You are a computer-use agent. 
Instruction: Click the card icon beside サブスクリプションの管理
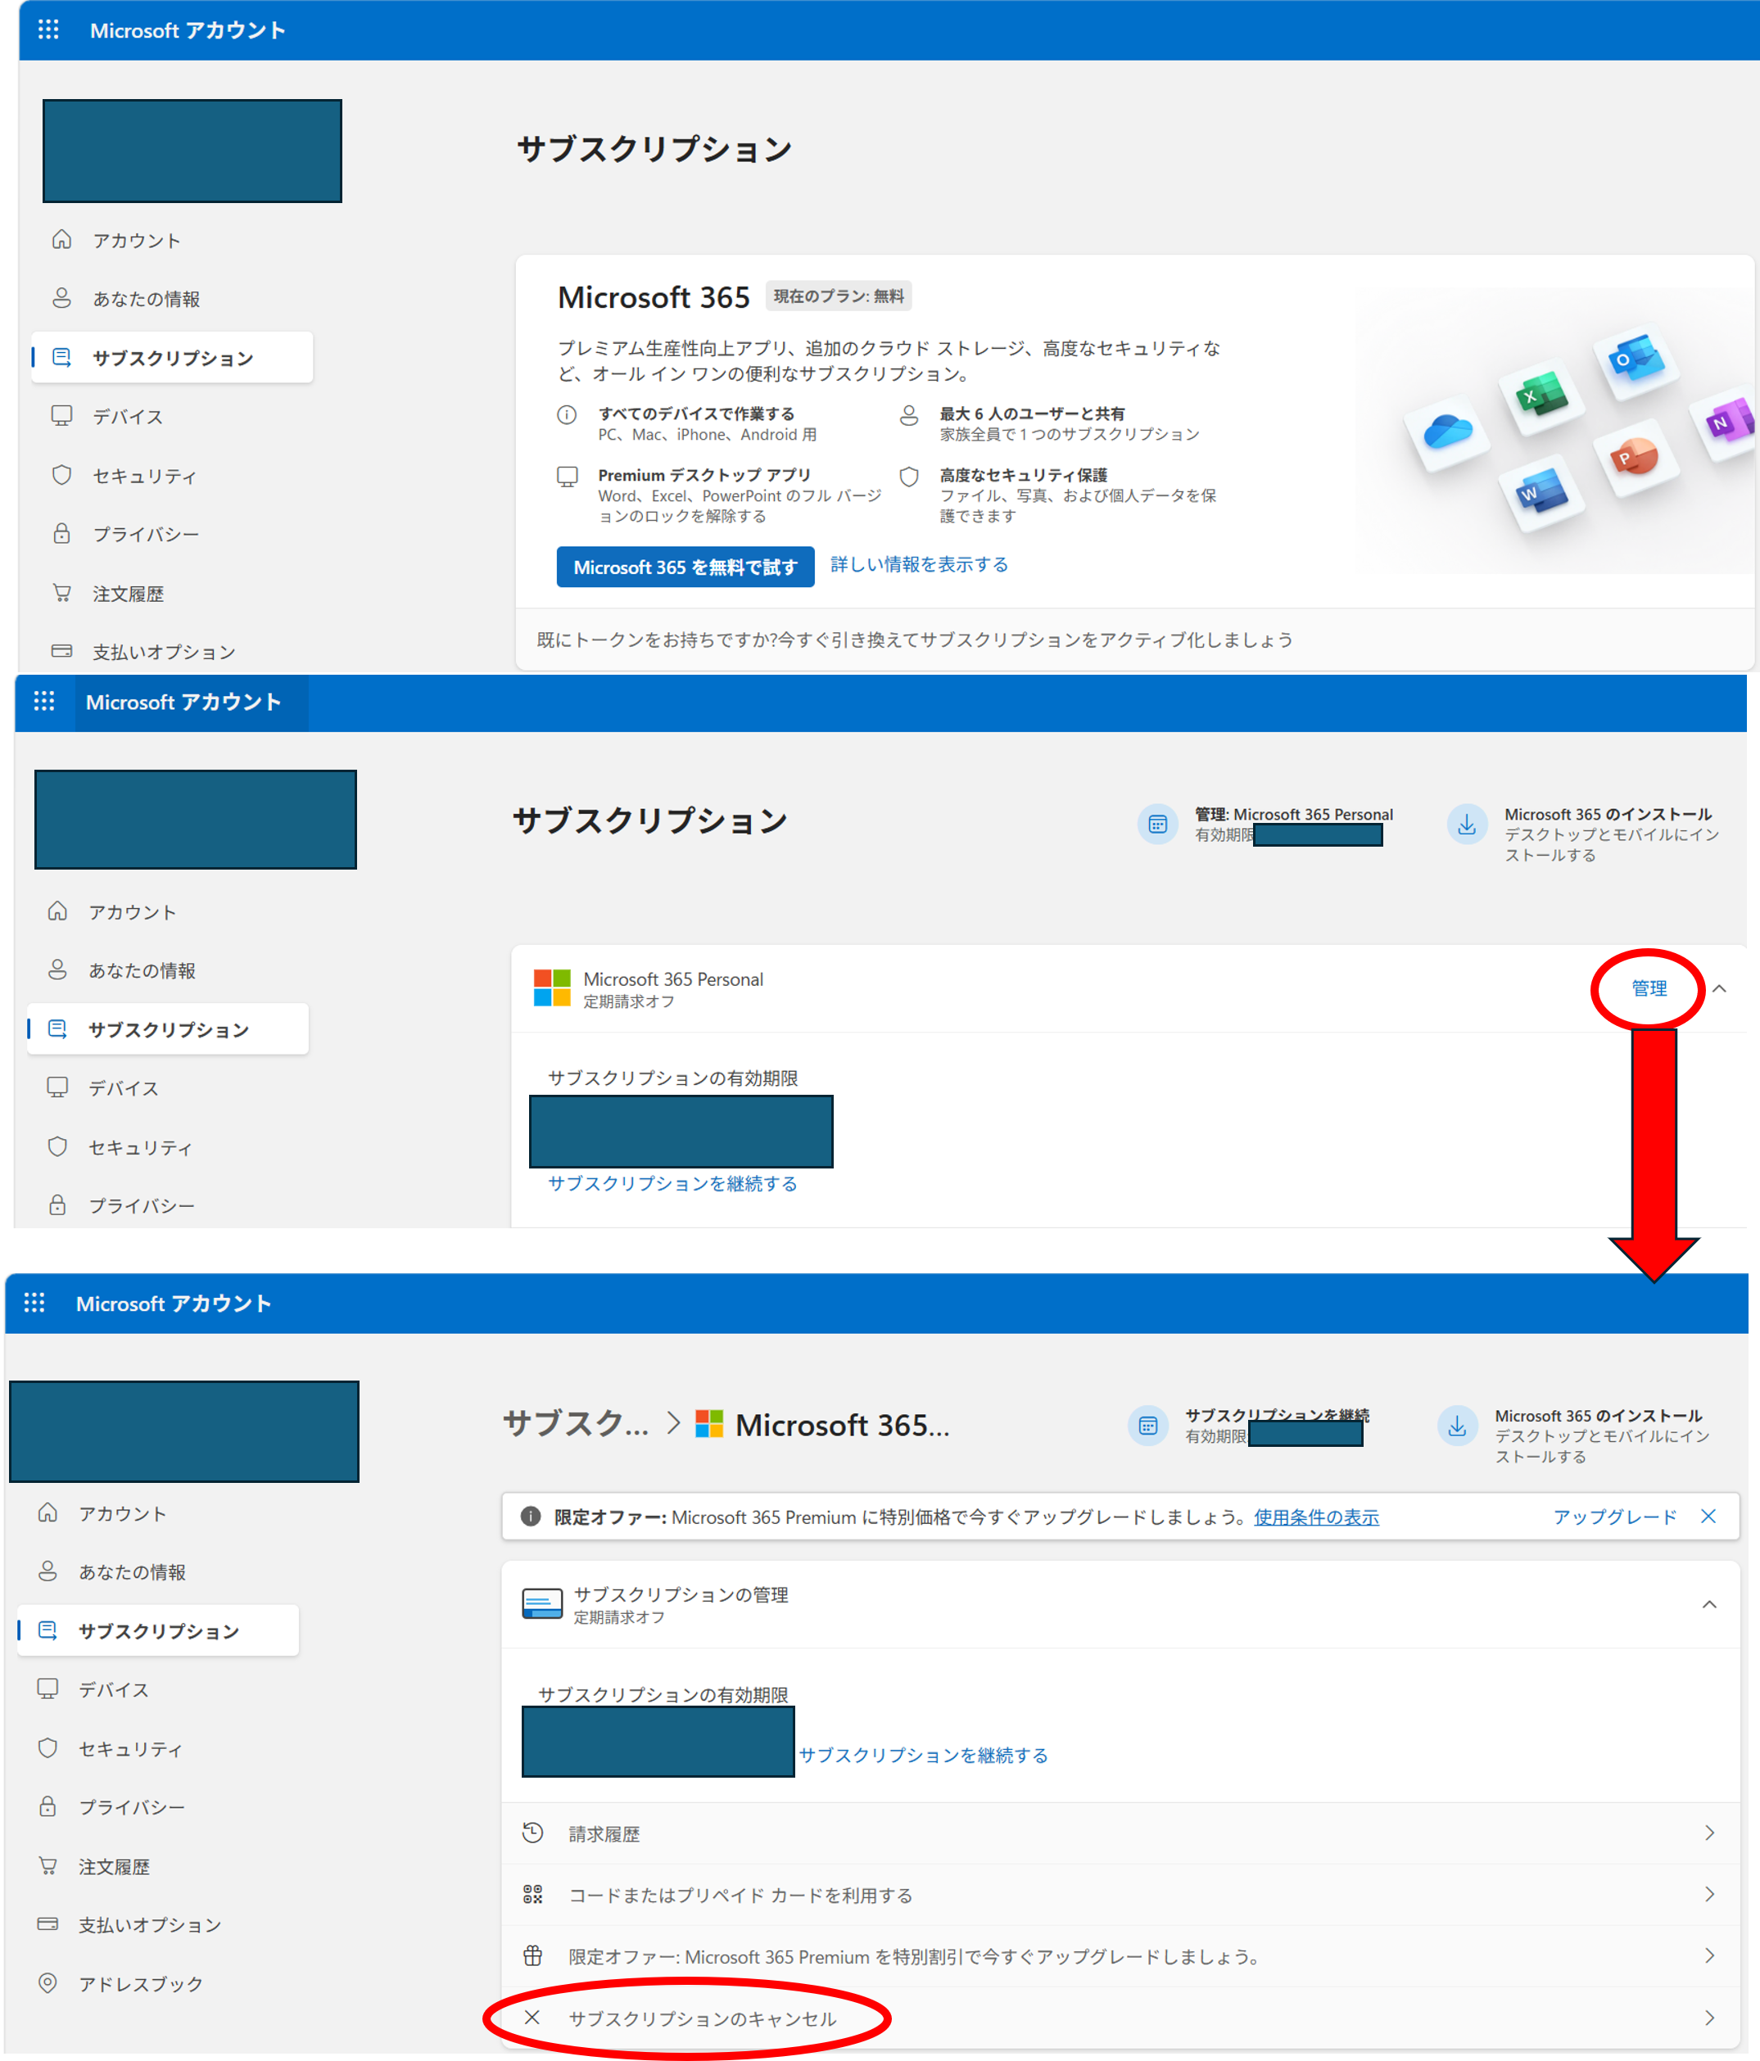tap(542, 1603)
